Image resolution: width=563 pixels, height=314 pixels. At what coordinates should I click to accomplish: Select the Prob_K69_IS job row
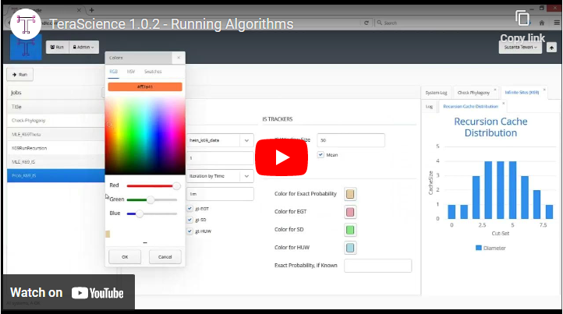(55, 175)
